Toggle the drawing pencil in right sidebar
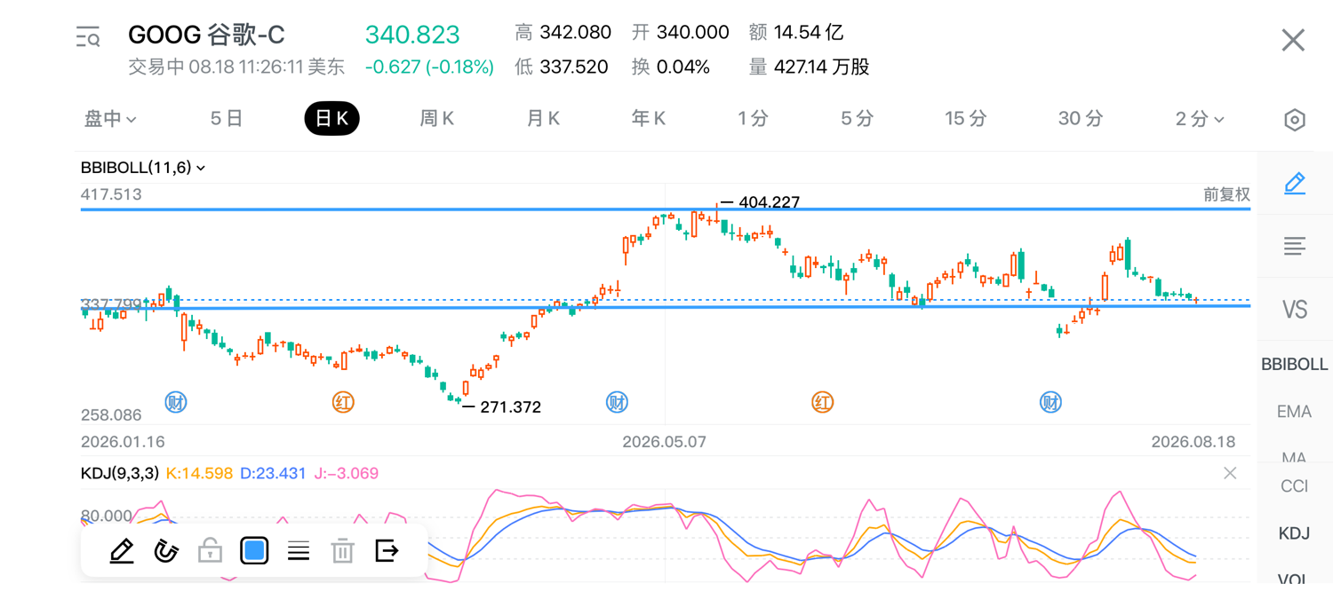 tap(1295, 184)
